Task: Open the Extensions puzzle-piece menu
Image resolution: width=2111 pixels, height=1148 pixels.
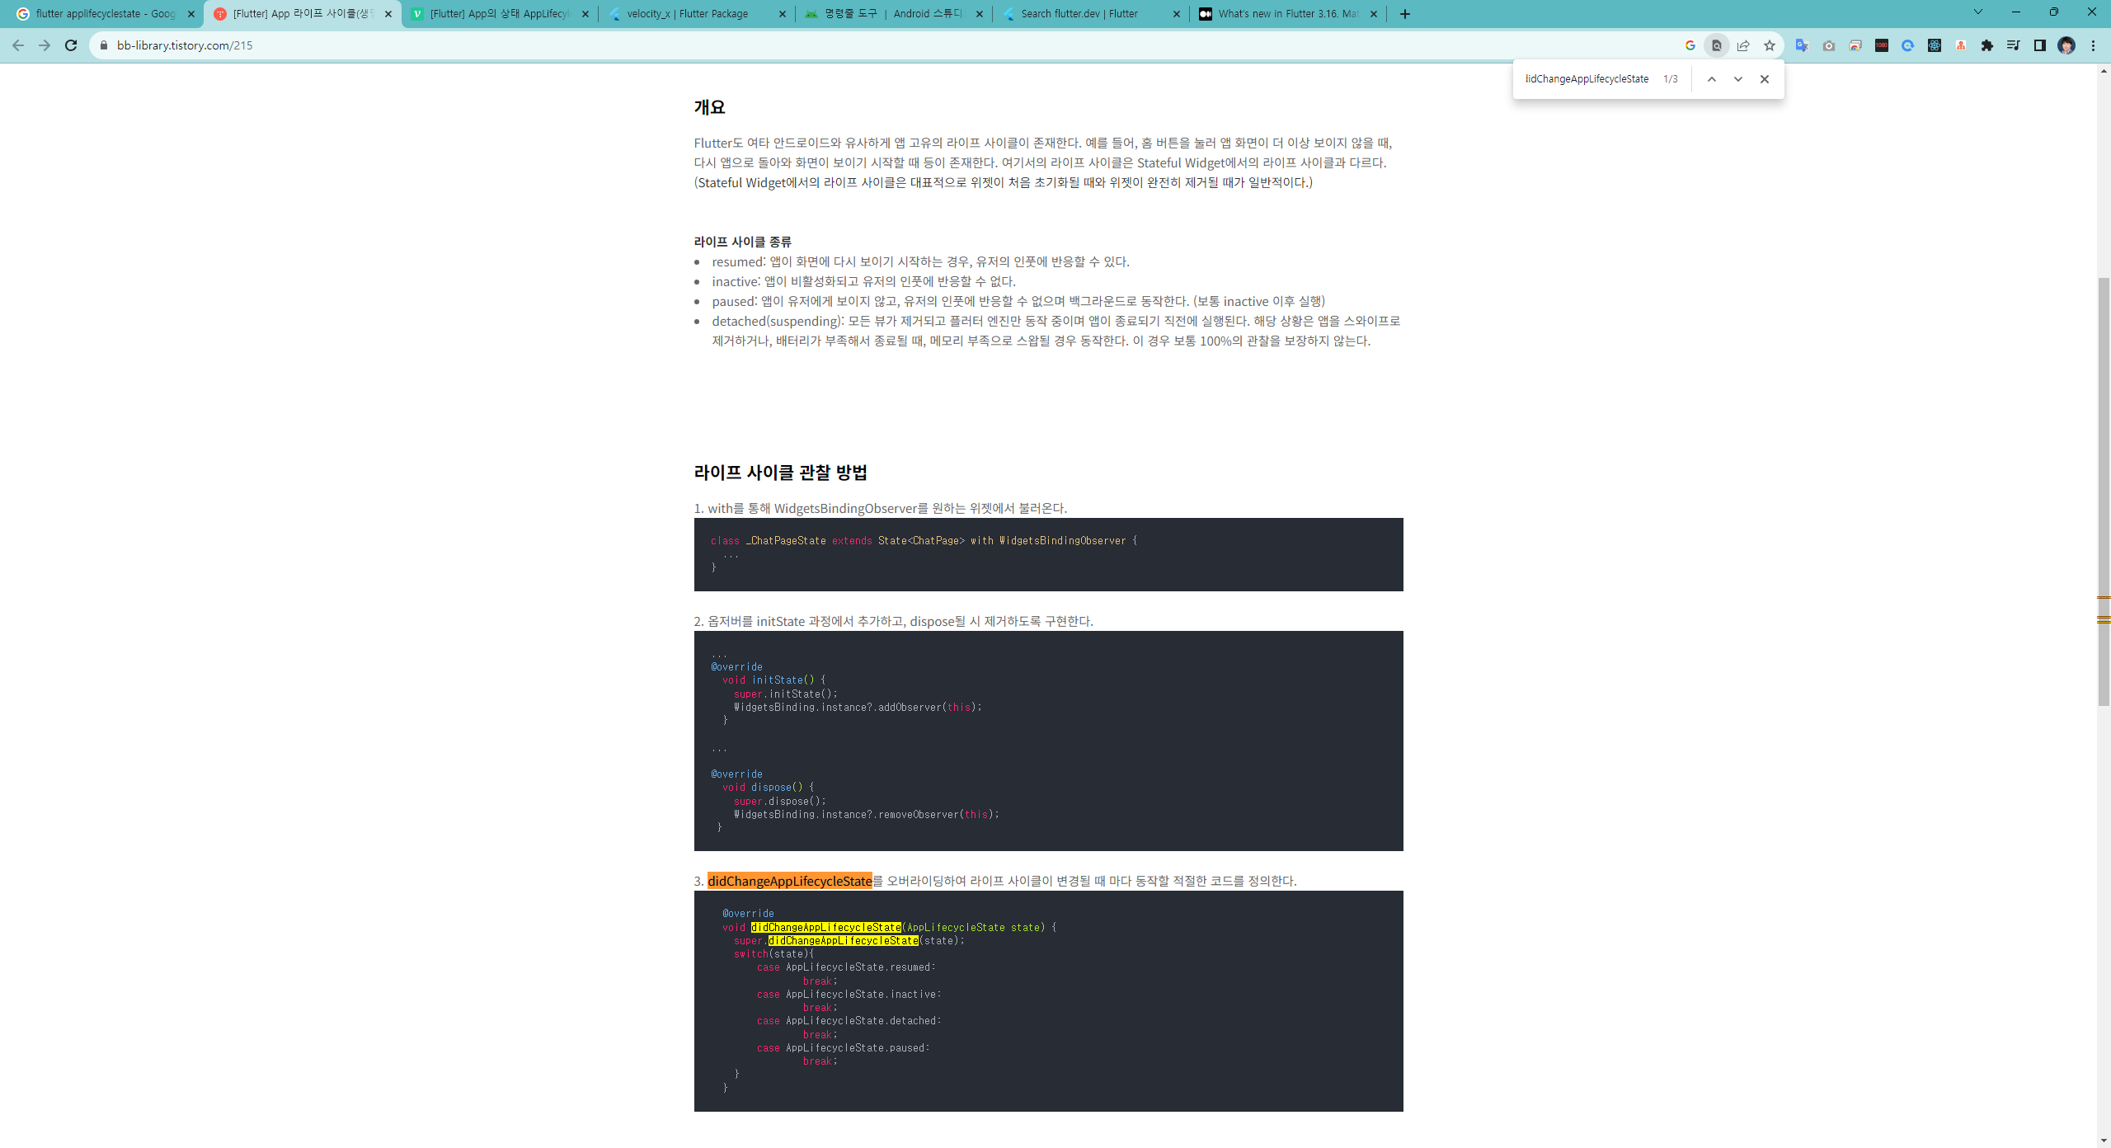Action: (x=1987, y=45)
